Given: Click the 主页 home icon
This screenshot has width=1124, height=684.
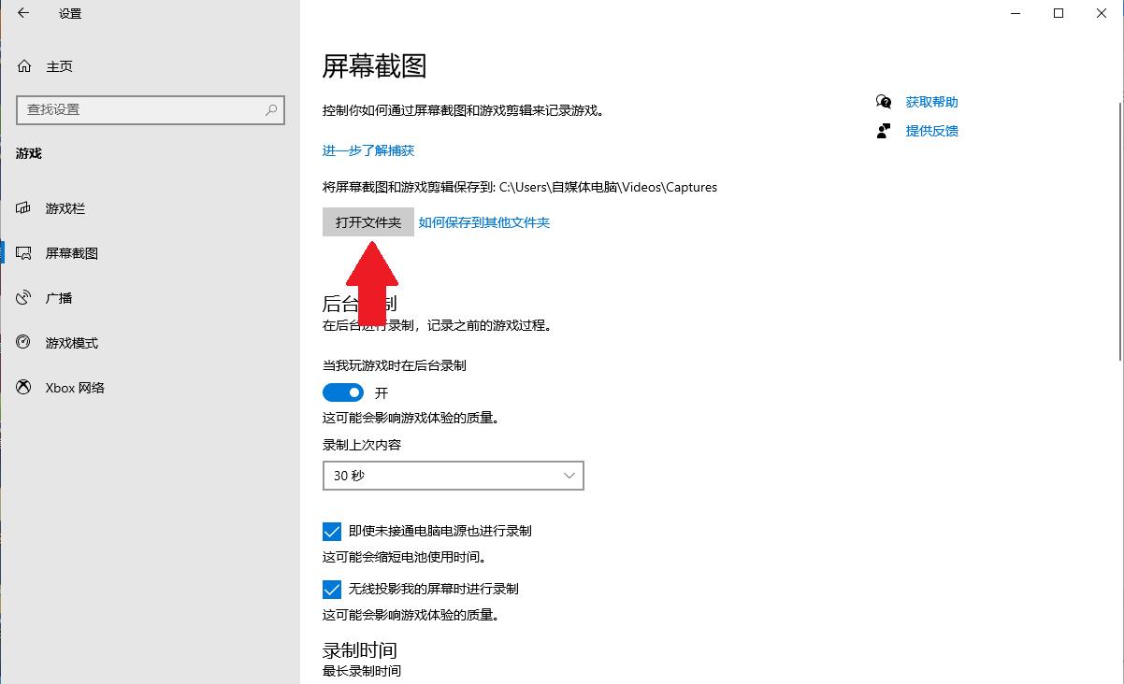Looking at the screenshot, I should point(22,65).
